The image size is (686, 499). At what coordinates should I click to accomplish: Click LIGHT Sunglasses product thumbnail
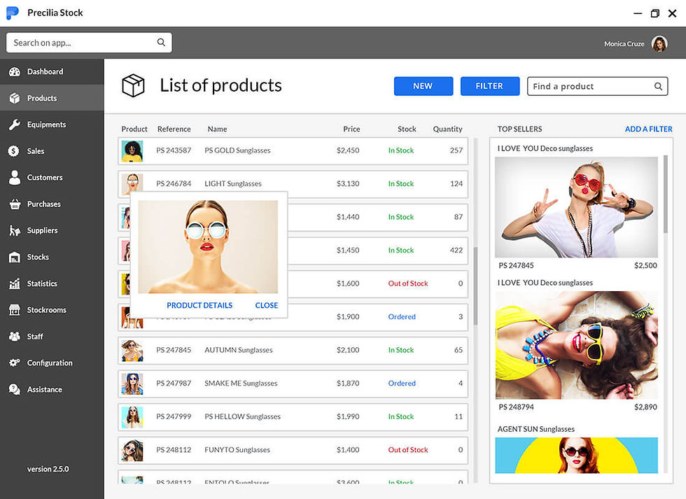tap(132, 183)
